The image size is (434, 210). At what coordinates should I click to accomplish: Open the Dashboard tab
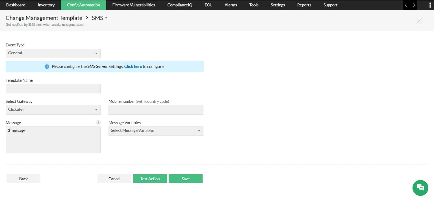(x=16, y=5)
